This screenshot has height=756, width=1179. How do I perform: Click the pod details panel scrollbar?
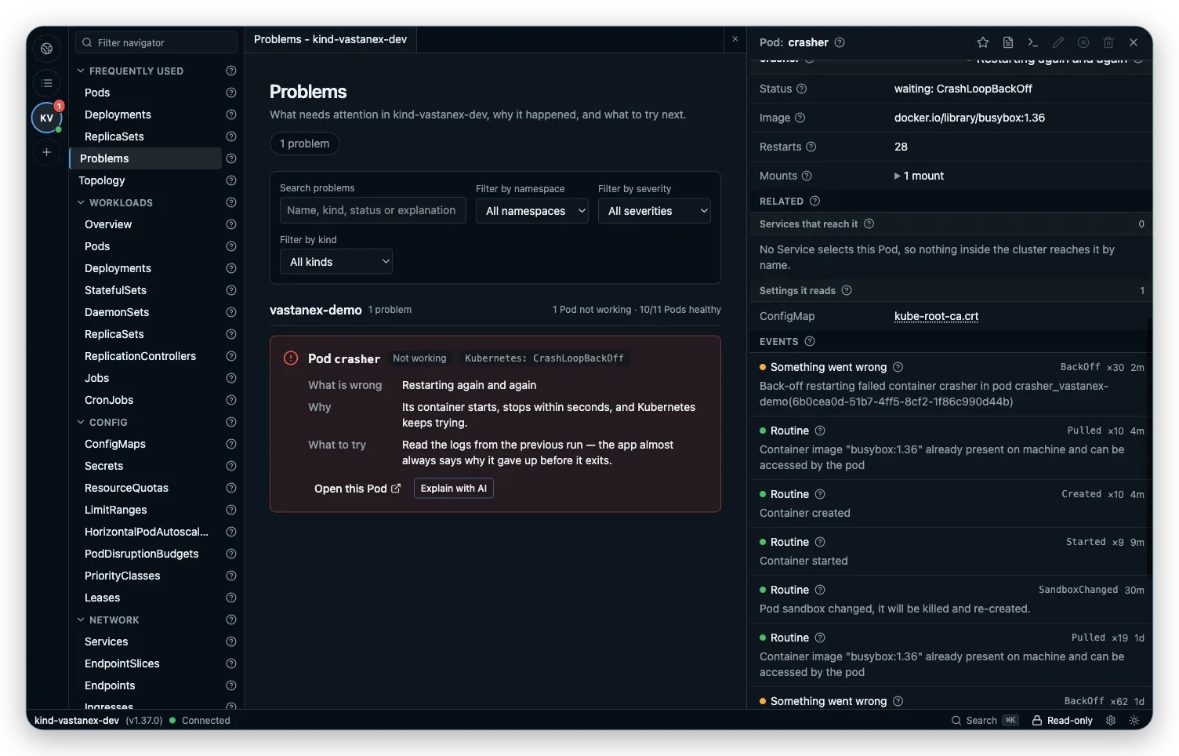tap(1149, 447)
